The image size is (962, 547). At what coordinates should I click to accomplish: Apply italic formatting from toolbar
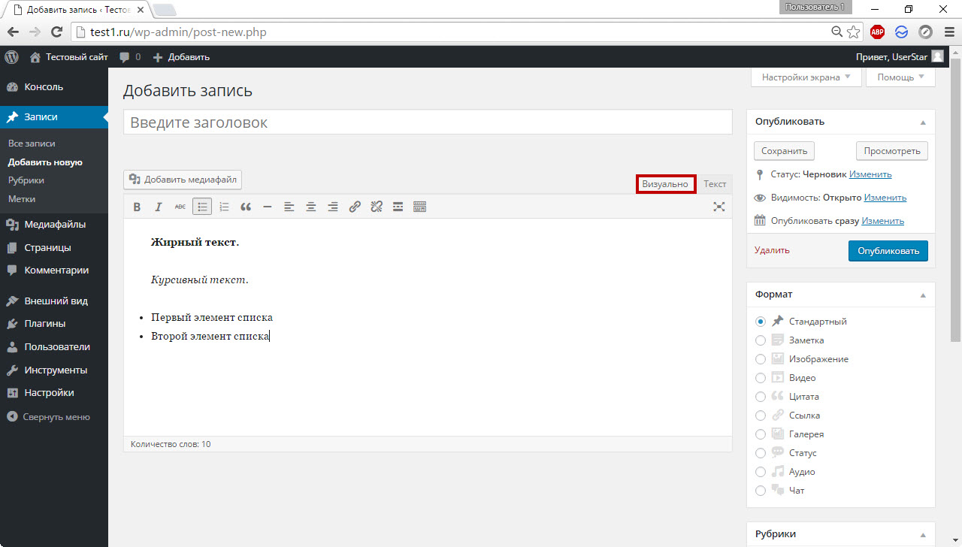pyautogui.click(x=159, y=207)
